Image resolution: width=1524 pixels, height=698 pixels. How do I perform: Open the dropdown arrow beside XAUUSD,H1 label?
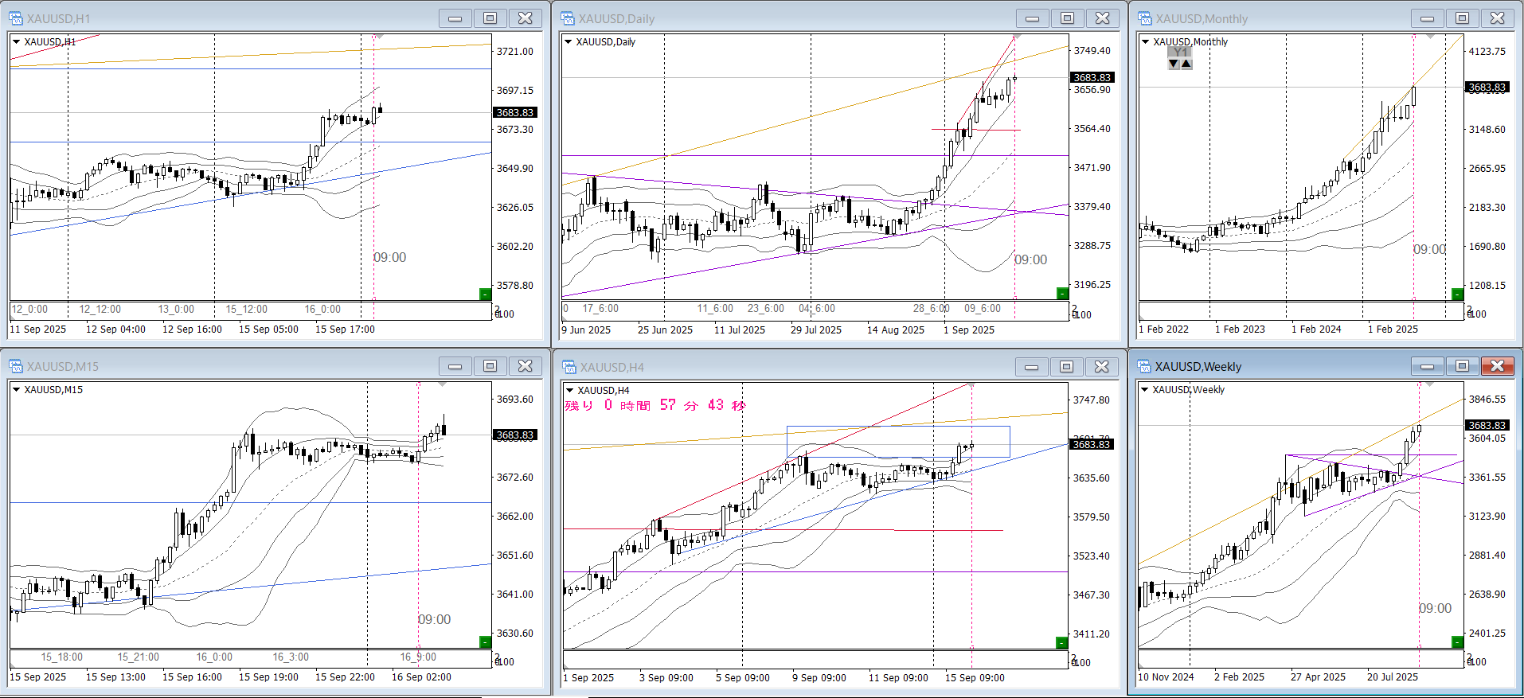[16, 42]
